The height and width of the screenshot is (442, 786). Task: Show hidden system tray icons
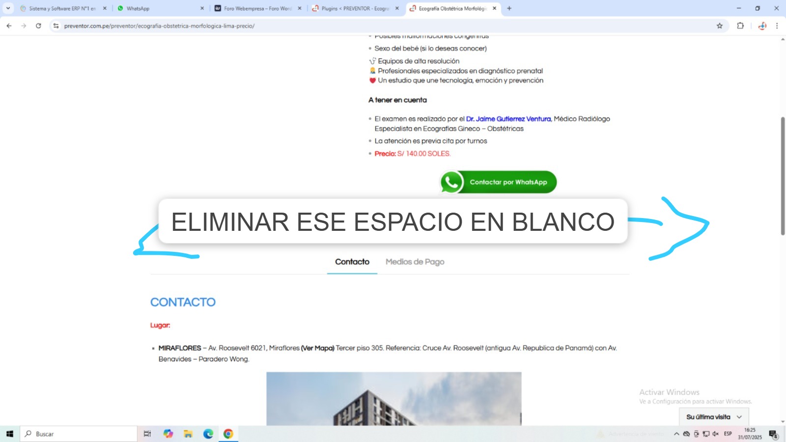(x=676, y=434)
